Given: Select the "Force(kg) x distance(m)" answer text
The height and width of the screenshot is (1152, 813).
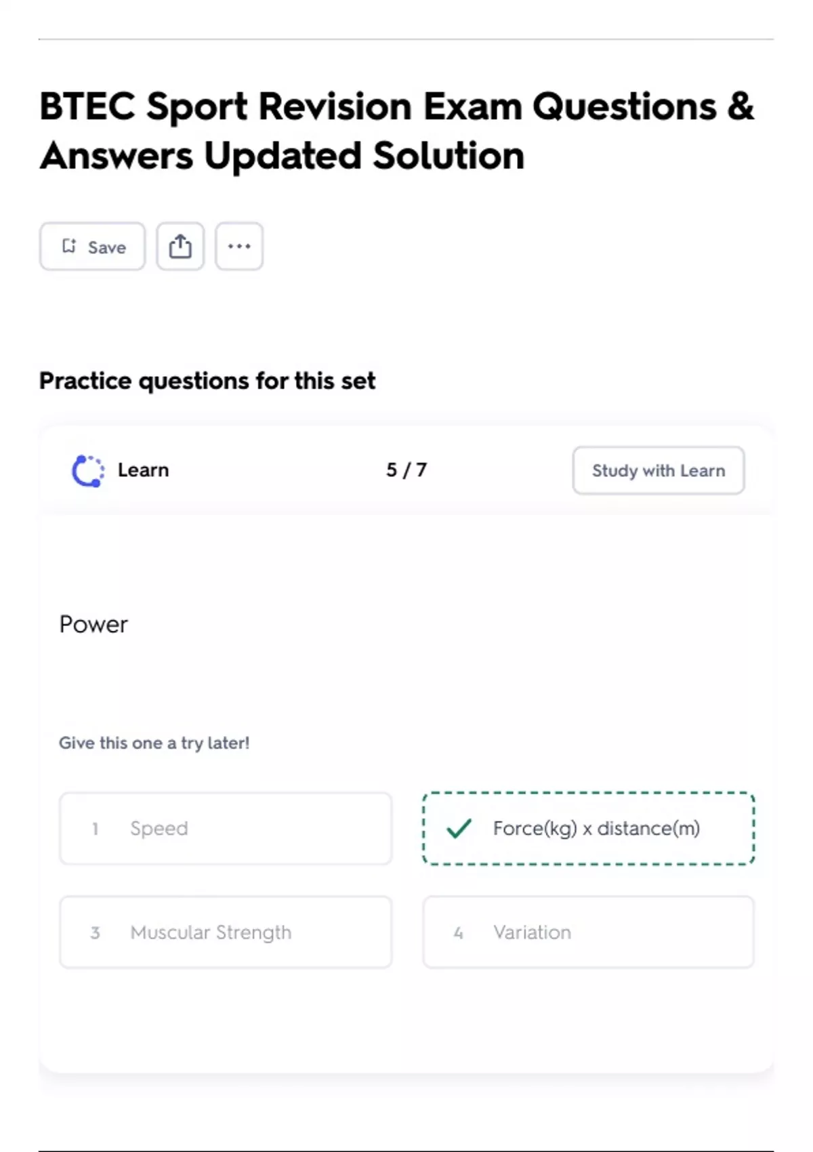Looking at the screenshot, I should [596, 828].
